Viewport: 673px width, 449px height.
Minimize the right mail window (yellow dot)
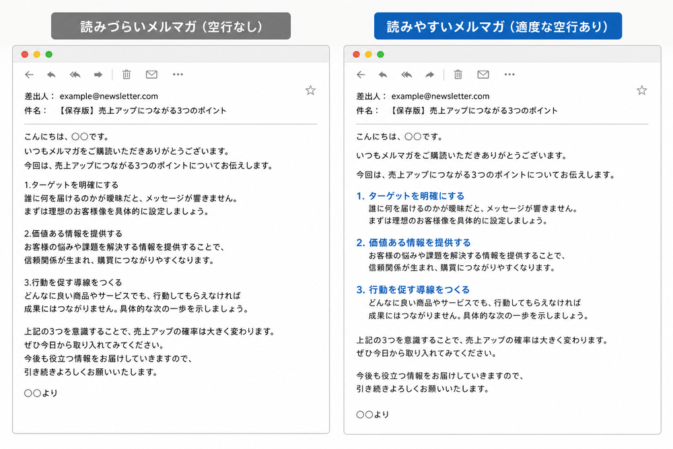[x=368, y=54]
